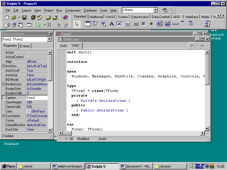227x170 pixels.
Task: Open the Component menu
Action: pyautogui.click(x=73, y=10)
